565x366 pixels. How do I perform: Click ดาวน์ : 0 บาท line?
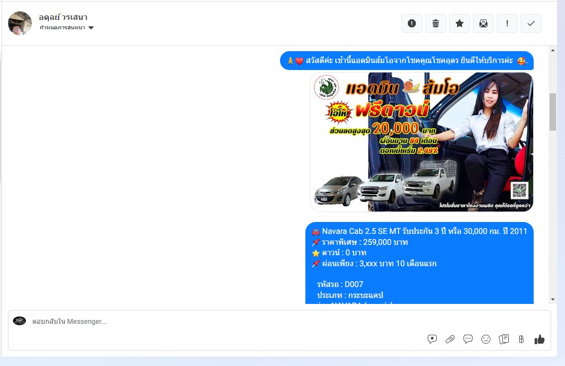coord(339,253)
